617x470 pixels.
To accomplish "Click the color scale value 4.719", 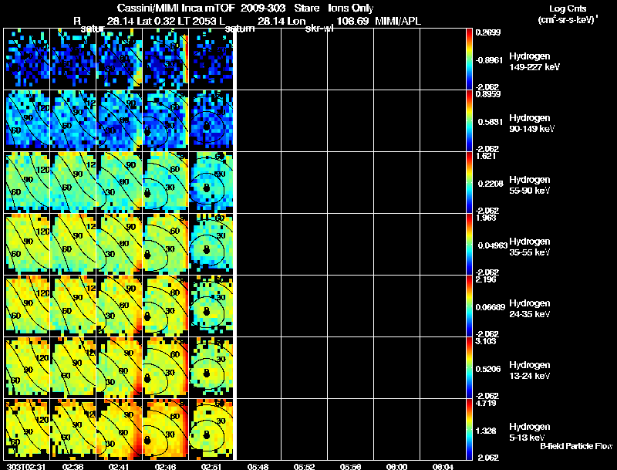I will point(486,403).
